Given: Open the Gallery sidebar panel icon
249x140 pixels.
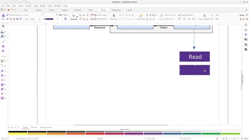Looking at the screenshot, I should pyautogui.click(x=246, y=44).
